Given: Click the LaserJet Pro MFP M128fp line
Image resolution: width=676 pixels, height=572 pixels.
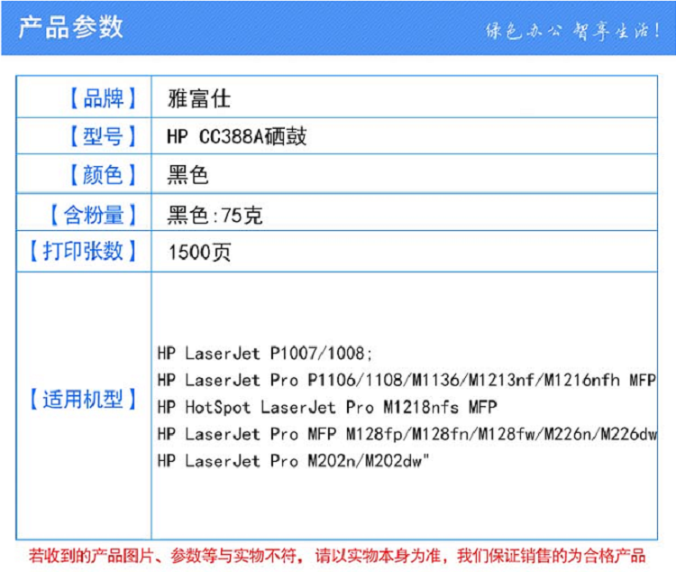Looking at the screenshot, I should pos(406,434).
